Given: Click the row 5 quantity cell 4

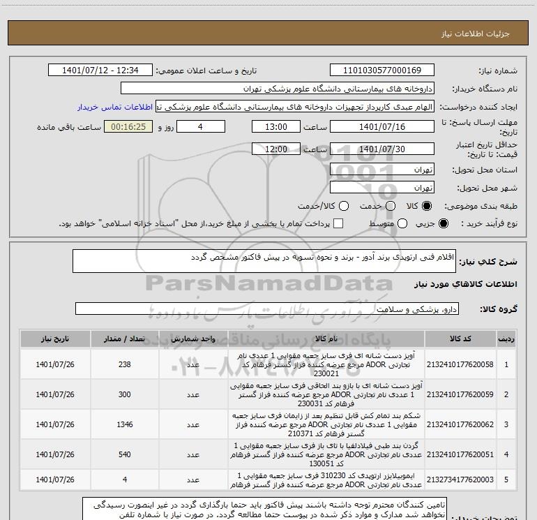Looking at the screenshot, I should coord(124,480).
